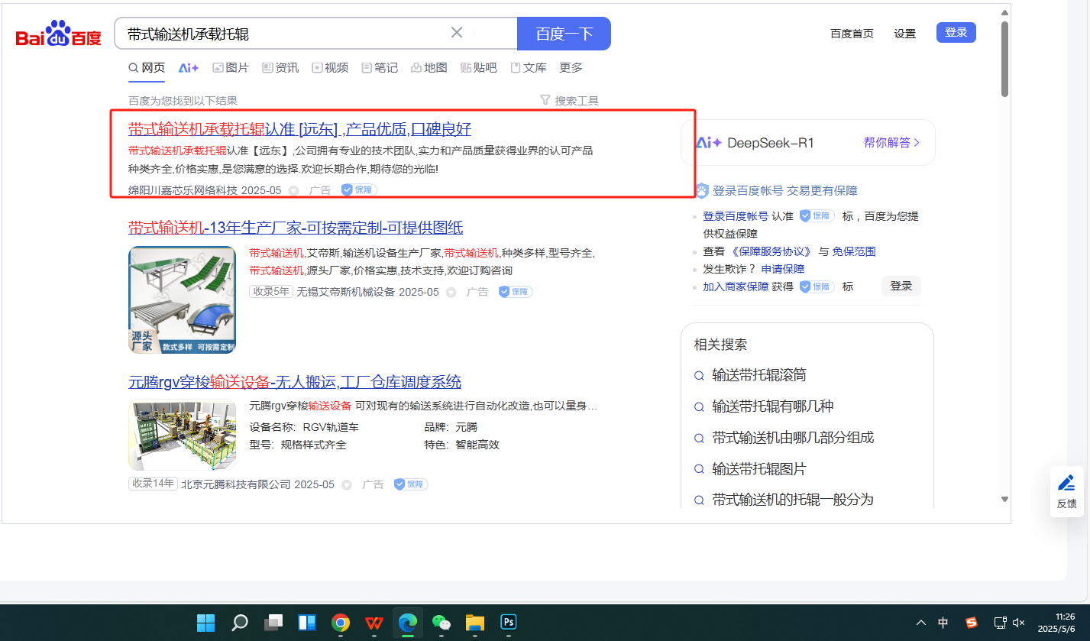
Task: Expand DeepSeek-R1 帮你解答 chevron
Action: pyautogui.click(x=917, y=143)
